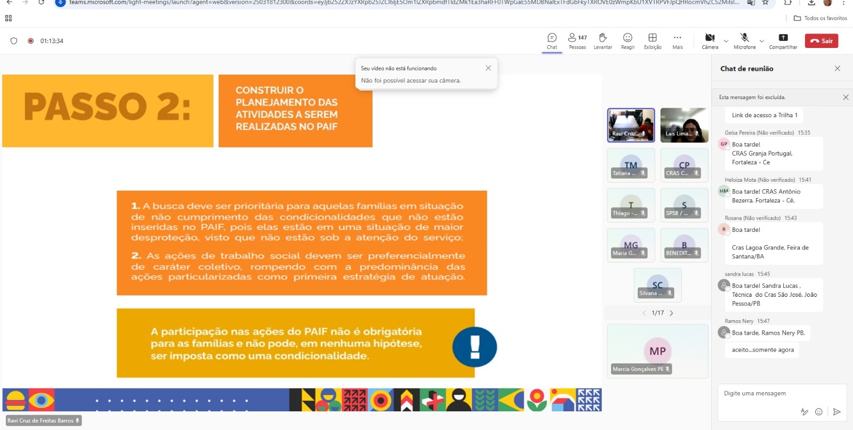Expand camera options dropdown arrow

coord(726,41)
